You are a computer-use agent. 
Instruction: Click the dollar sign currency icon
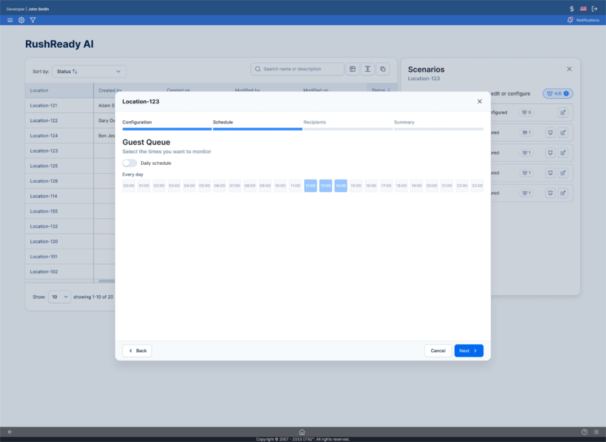click(x=572, y=8)
